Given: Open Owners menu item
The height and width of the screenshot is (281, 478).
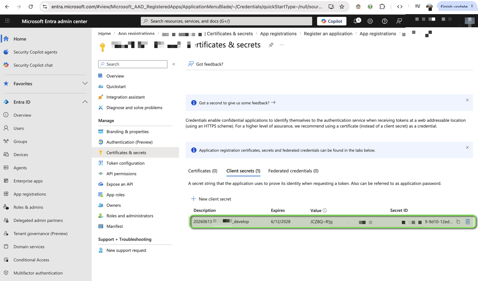Looking at the screenshot, I should [113, 205].
